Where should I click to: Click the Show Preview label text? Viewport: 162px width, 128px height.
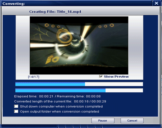tap(116, 76)
